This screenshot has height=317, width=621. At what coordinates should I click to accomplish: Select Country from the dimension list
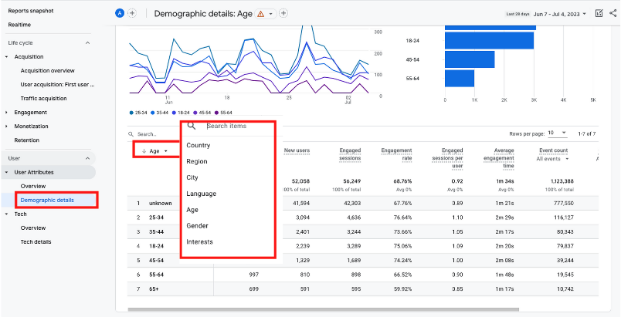tap(199, 145)
